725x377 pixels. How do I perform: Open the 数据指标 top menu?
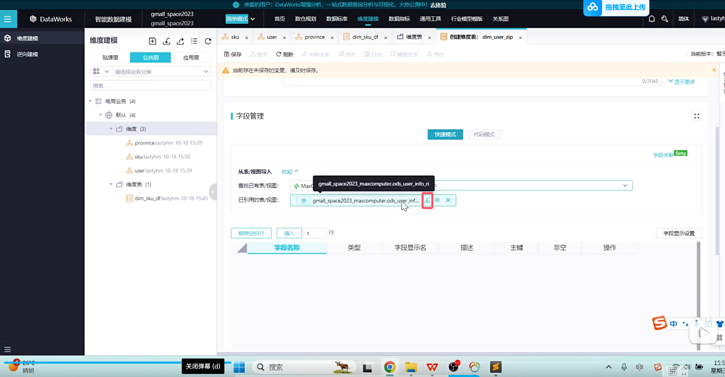[399, 19]
